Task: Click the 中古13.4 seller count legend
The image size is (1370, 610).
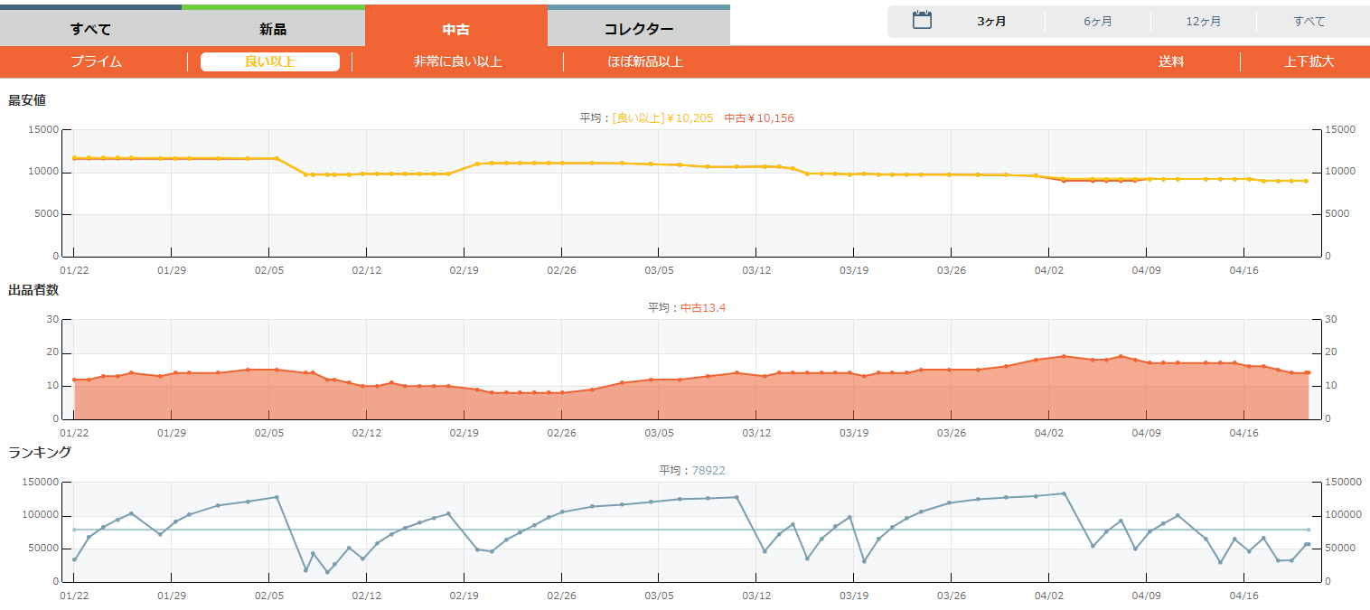Action: (x=703, y=308)
